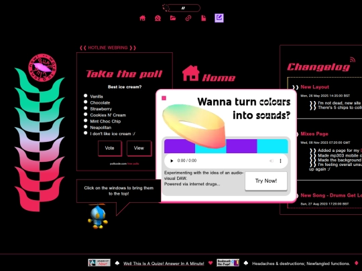Click the dashed circle beside the top pill bar
The height and width of the screenshot is (271, 362).
click(166, 7)
